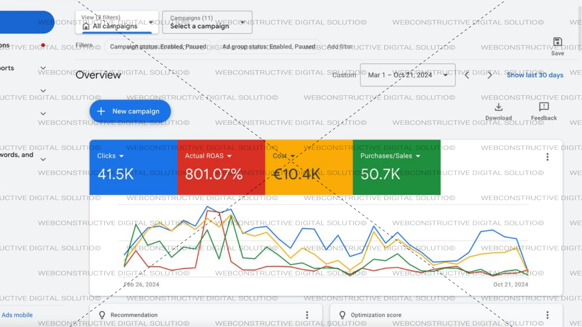582x327 pixels.
Task: Open the Clicks metric dropdown on the blue card
Action: pyautogui.click(x=120, y=156)
